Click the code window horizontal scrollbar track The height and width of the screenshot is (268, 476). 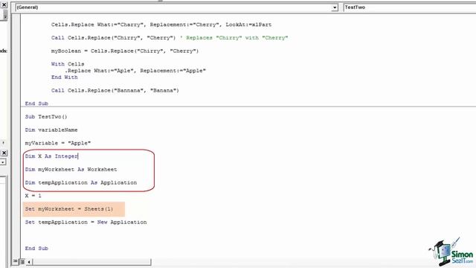coord(91,261)
